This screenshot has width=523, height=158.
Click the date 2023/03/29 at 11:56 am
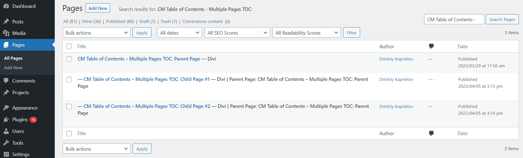tap(481, 66)
